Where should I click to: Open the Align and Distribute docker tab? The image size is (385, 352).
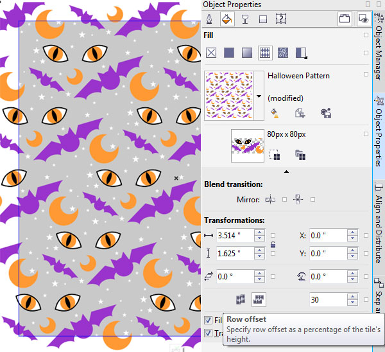379,225
